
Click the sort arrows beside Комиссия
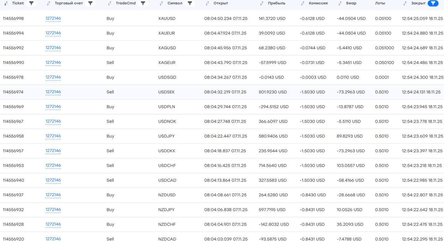[x=303, y=3]
